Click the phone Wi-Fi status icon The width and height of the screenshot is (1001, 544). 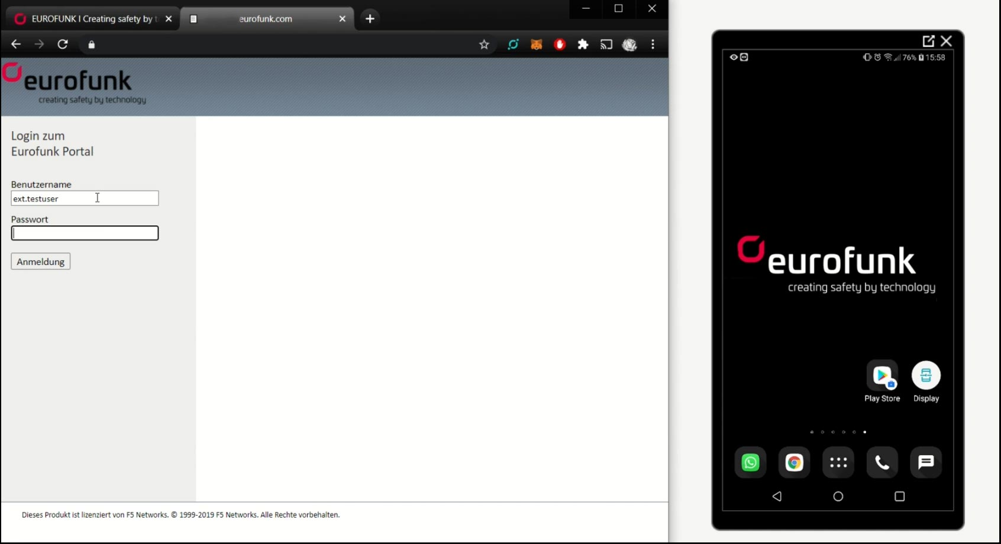(x=888, y=57)
